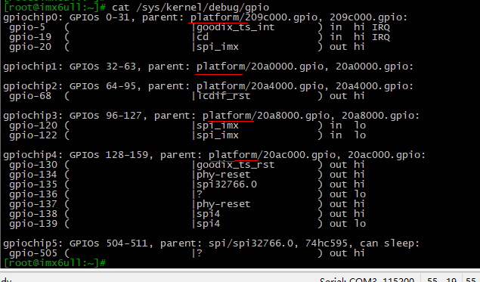480x282 pixels.
Task: Click the spi32766.0 label on gpio-135
Action: pyautogui.click(x=227, y=184)
